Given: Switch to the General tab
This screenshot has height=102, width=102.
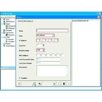Looking at the screenshot, I should pyautogui.click(x=20, y=21).
